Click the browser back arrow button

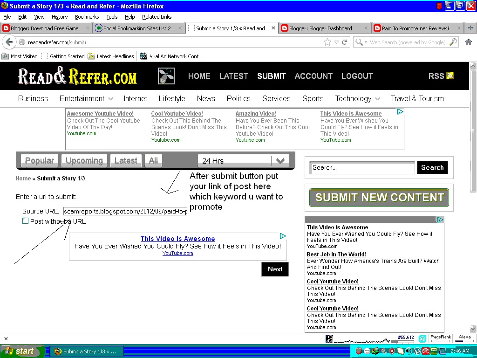click(9, 42)
